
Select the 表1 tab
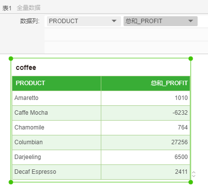(x=7, y=8)
